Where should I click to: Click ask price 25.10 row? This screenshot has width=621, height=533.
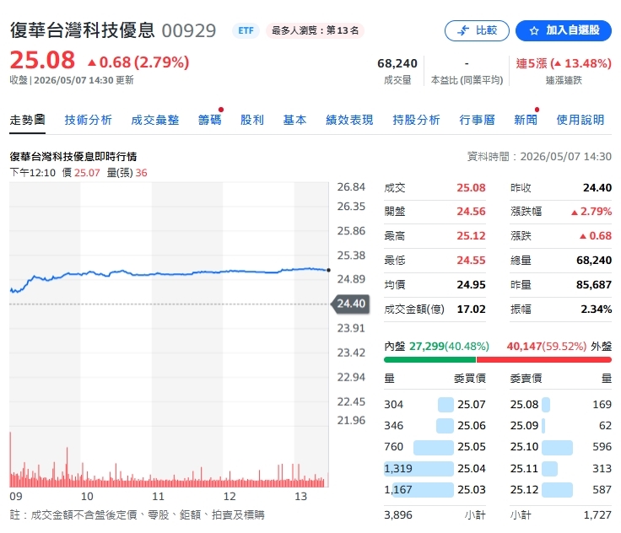tap(561, 447)
